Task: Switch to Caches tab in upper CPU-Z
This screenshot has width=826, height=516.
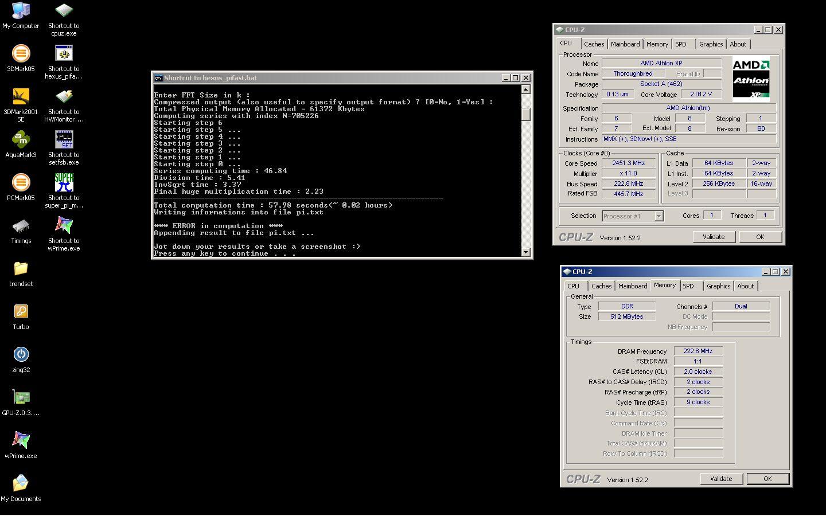Action: [x=594, y=44]
